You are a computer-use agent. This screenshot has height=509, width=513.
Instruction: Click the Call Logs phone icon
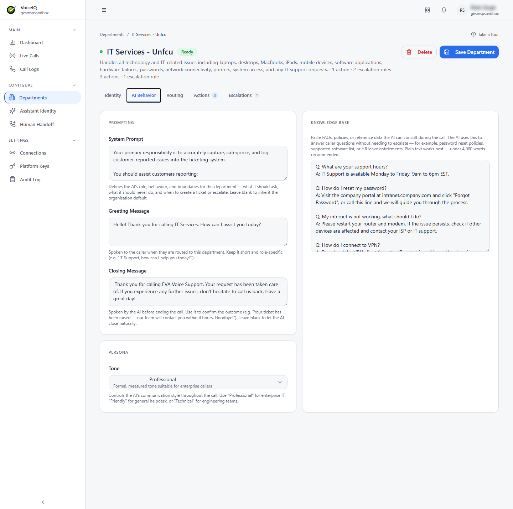12,69
